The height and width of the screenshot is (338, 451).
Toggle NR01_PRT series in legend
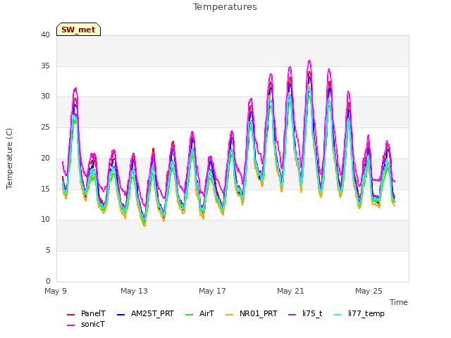(x=252, y=313)
